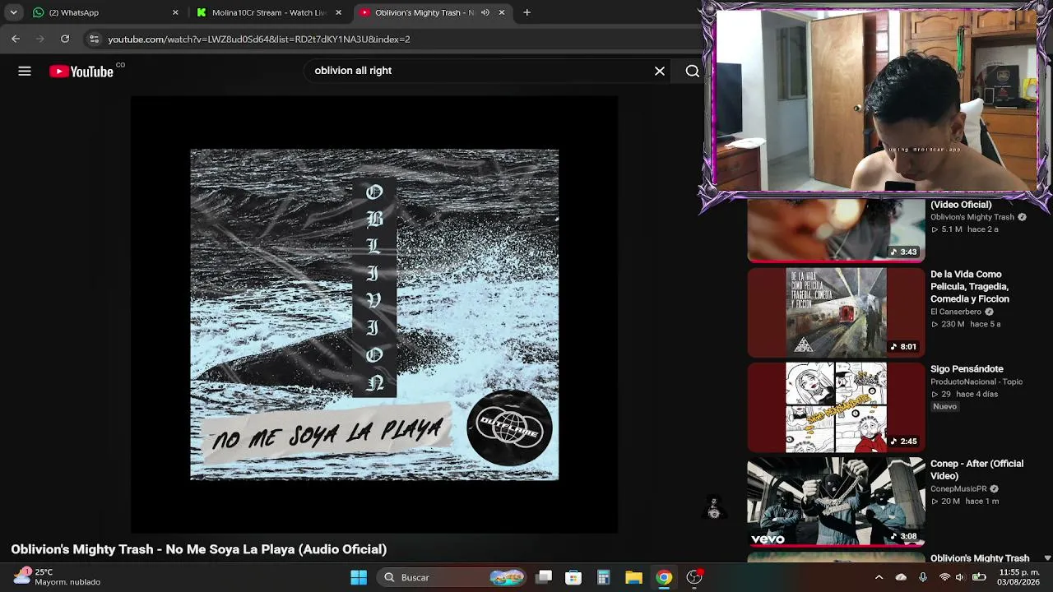
Task: Open the Sigo Pensándote title link
Action: tap(967, 369)
